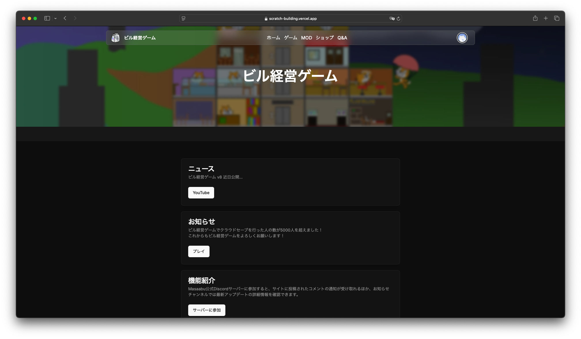Screen dimensions: 581x339
Task: Click the Share icon in Safari toolbar
Action: pos(535,18)
